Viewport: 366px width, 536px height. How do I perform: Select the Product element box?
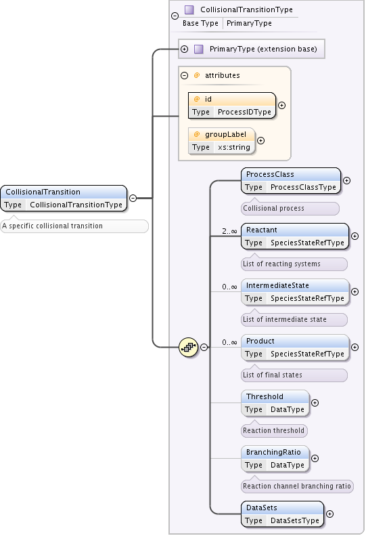click(295, 348)
